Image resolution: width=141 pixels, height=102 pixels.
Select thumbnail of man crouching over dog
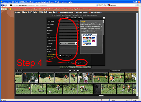[x=85, y=89]
